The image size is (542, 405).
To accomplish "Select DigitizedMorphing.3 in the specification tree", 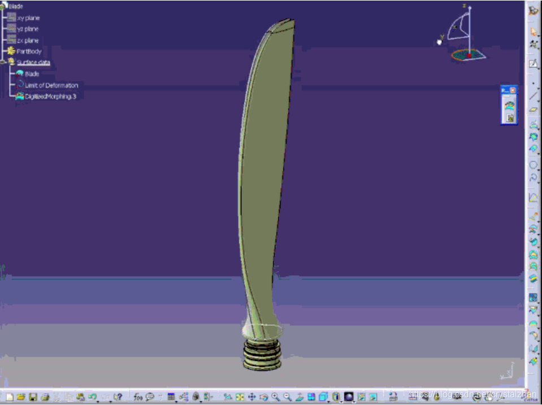I will click(x=50, y=97).
